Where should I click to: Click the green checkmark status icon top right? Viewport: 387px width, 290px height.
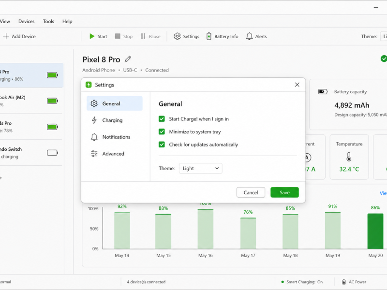[384, 58]
